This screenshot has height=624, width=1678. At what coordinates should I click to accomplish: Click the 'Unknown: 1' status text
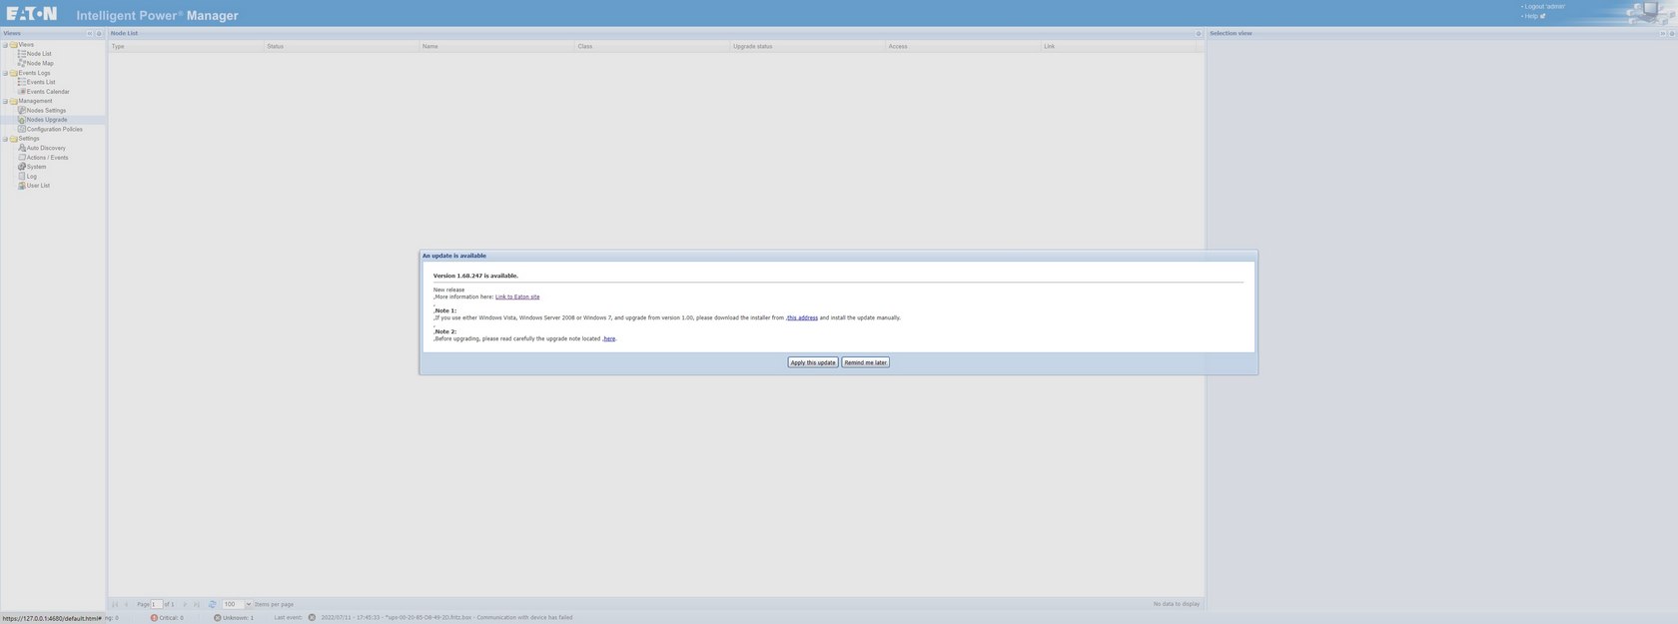click(x=239, y=618)
